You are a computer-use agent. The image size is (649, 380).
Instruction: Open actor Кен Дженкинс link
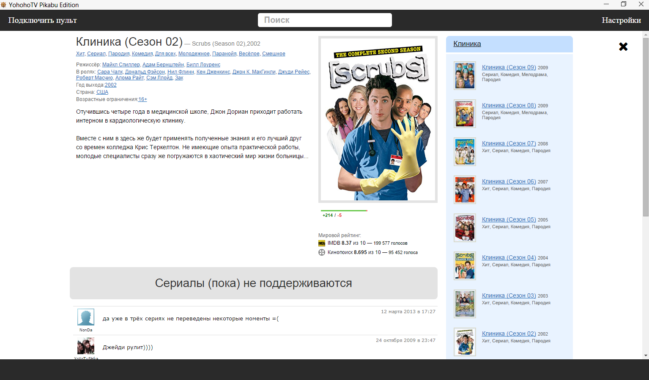coord(213,72)
